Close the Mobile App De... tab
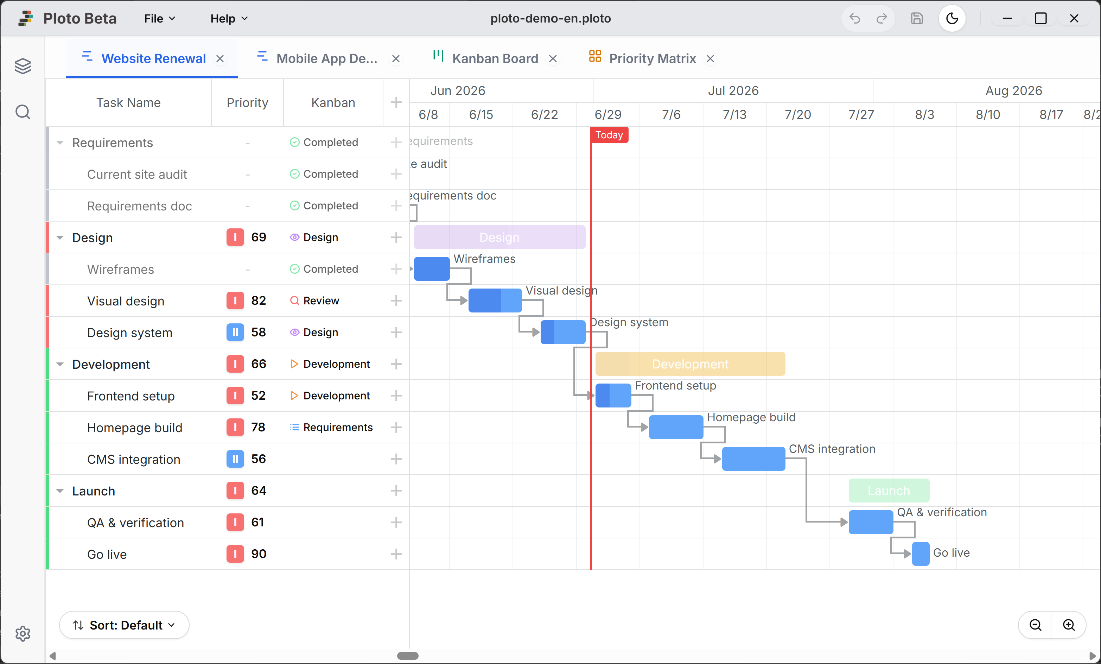 [x=395, y=58]
